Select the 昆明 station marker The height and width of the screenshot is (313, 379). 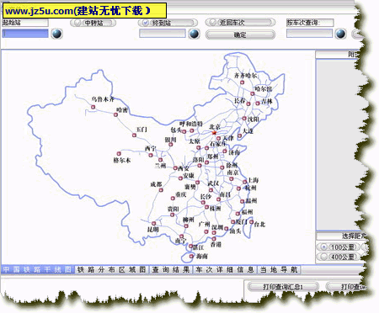click(153, 224)
